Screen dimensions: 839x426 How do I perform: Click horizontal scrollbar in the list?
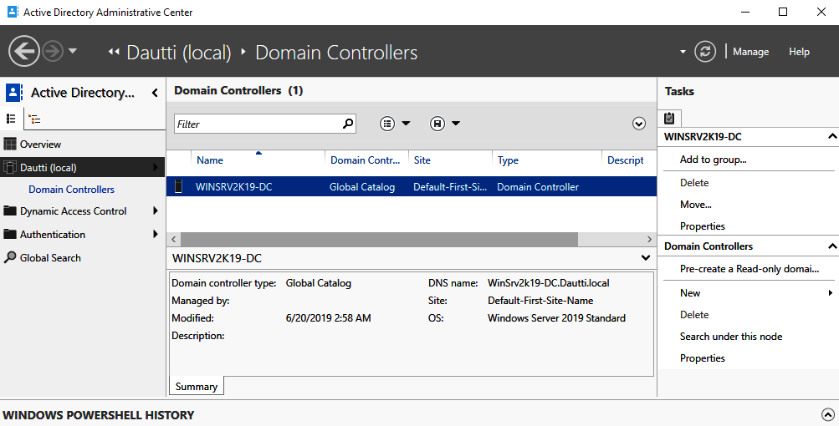click(x=379, y=240)
